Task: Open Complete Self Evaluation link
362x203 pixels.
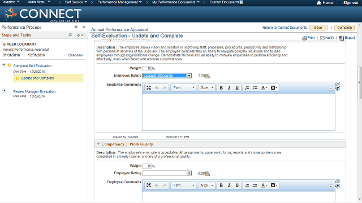Action: point(32,66)
